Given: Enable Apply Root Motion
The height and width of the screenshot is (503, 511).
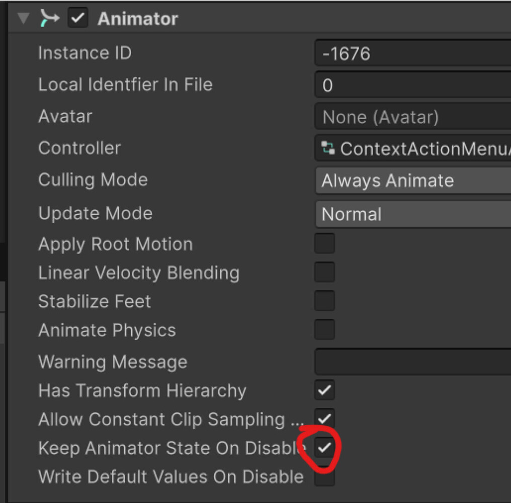Looking at the screenshot, I should click(x=324, y=243).
